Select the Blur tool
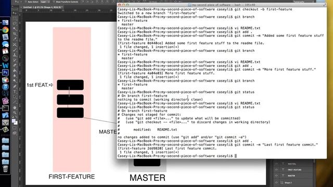The image size is (333, 187). click(15, 76)
